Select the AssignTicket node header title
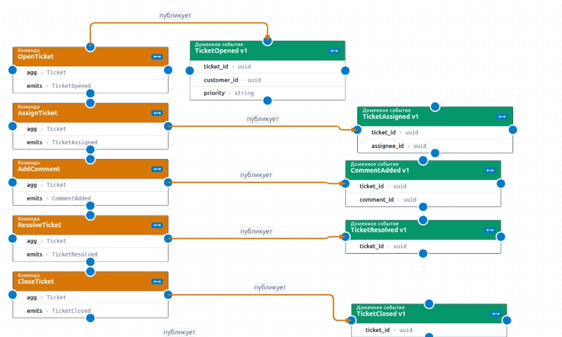The width and height of the screenshot is (562, 337). coord(38,113)
